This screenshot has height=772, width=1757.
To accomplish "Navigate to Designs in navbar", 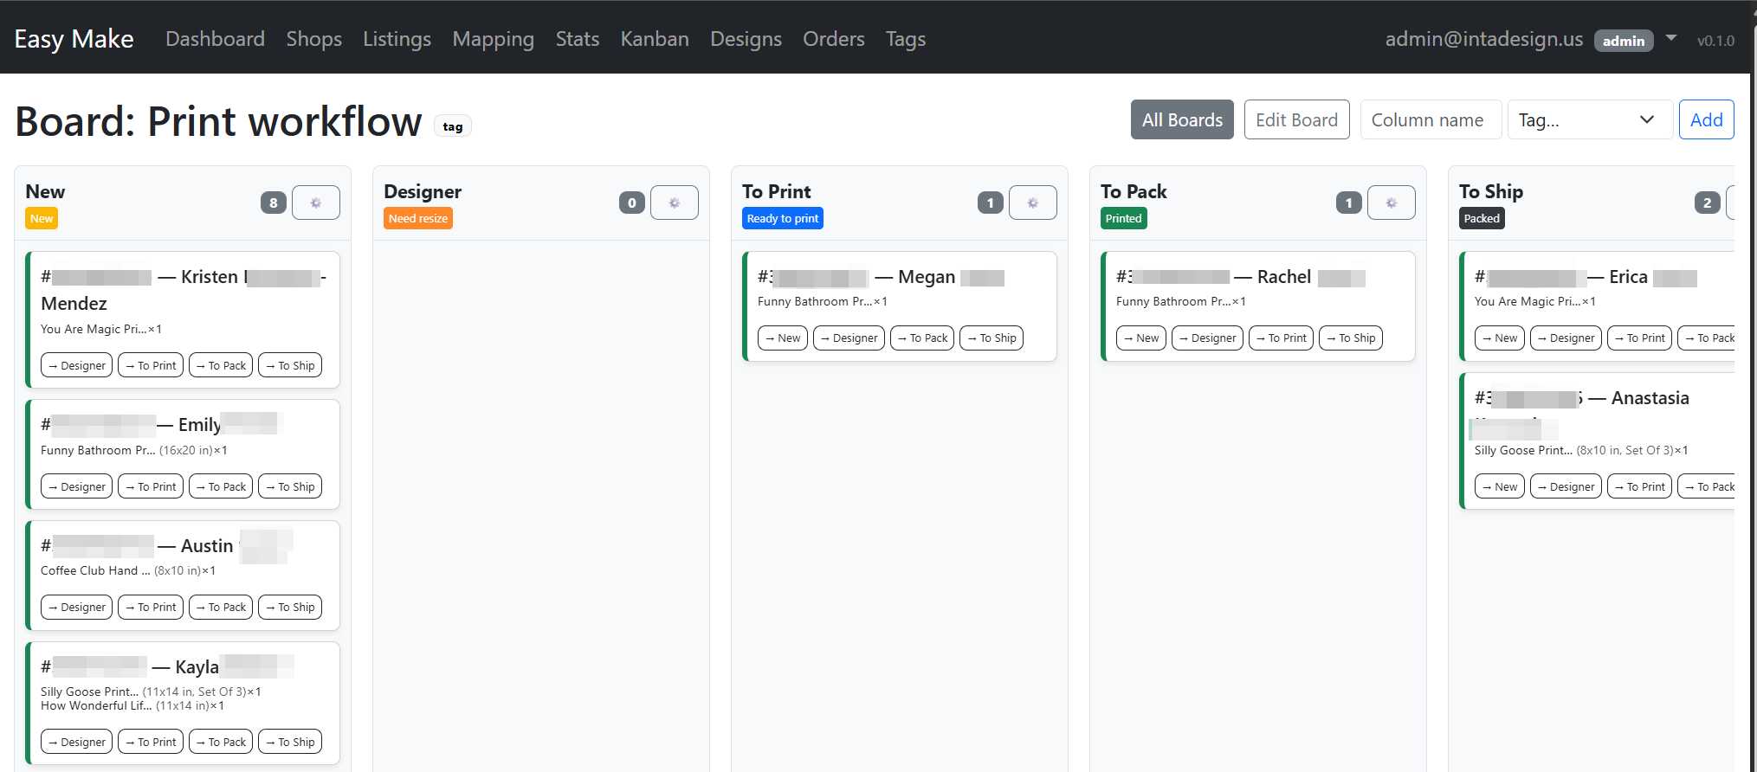I will pos(746,39).
